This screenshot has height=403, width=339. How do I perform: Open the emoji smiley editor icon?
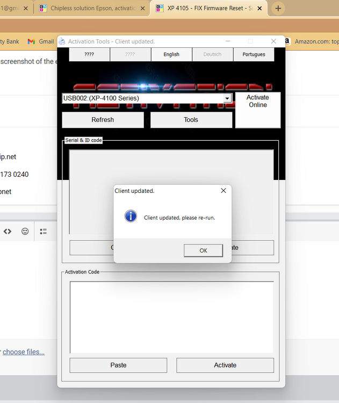tap(25, 231)
